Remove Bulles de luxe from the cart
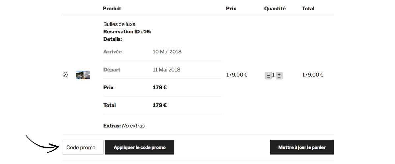 [65, 75]
